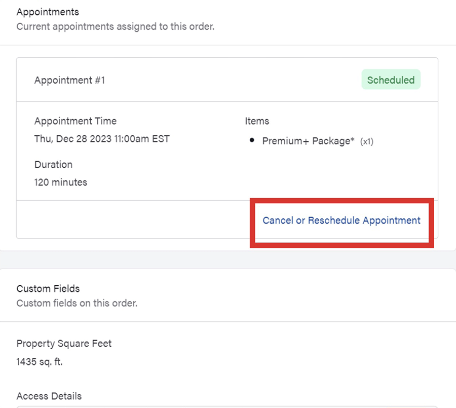Focus the Access Details input box
This screenshot has height=408, width=456.
[228, 406]
